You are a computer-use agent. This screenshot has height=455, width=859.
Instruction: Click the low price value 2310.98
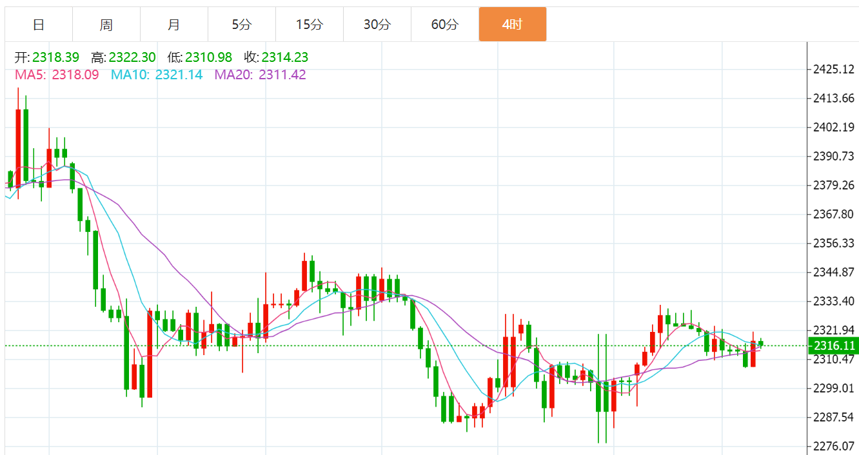[208, 57]
